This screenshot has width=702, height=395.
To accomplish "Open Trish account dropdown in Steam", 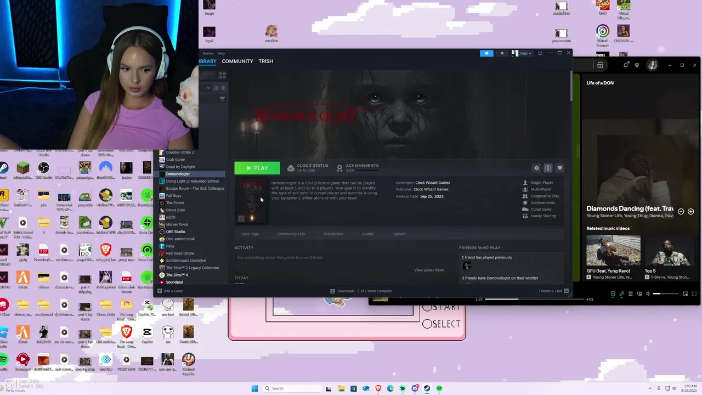I will pyautogui.click(x=522, y=53).
